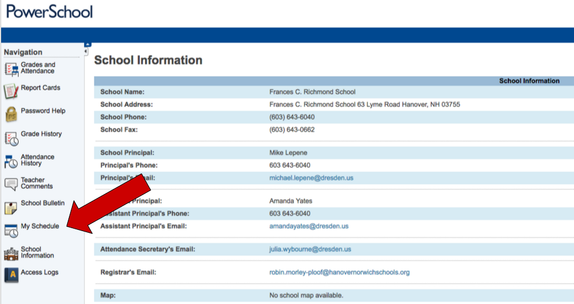Click the 'School Name:' label

coord(122,91)
